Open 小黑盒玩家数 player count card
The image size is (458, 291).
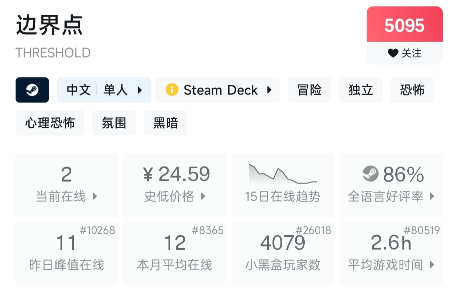[283, 253]
